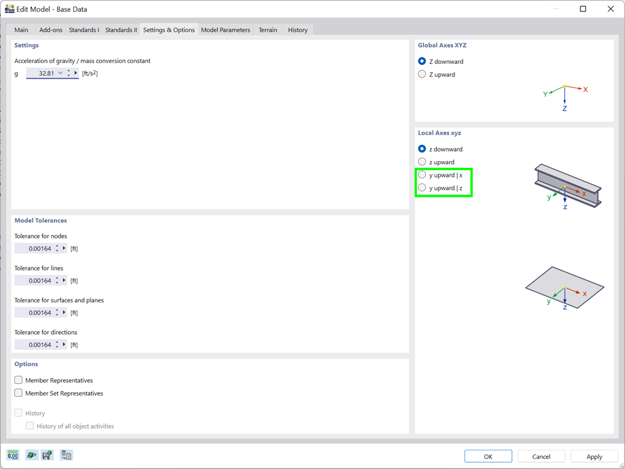Open the units and decimal places icon
This screenshot has width=625, height=469.
pyautogui.click(x=13, y=455)
